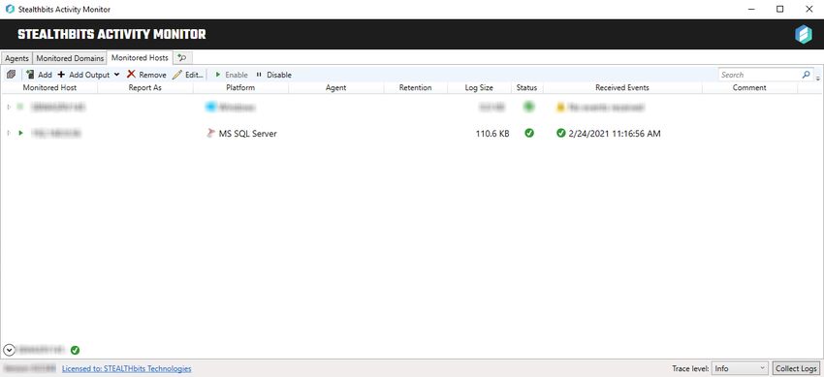Open the Monitored Domains tab

coord(70,58)
